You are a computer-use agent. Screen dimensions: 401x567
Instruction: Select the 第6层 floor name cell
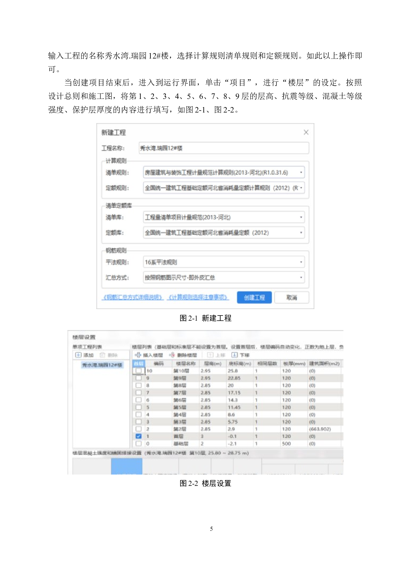click(x=186, y=400)
